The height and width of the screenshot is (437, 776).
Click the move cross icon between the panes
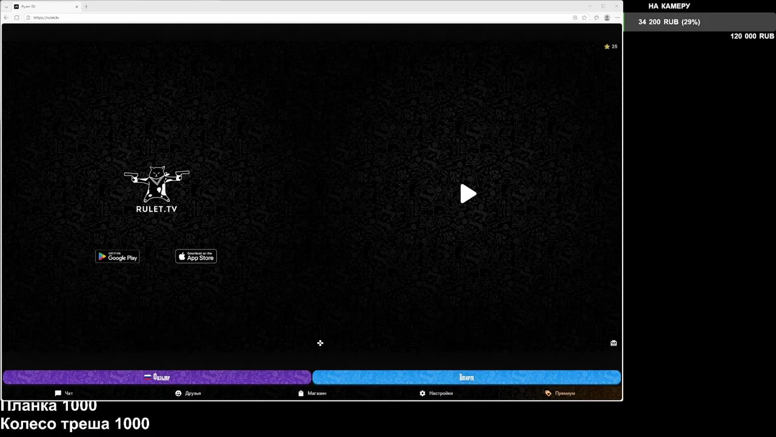(320, 344)
